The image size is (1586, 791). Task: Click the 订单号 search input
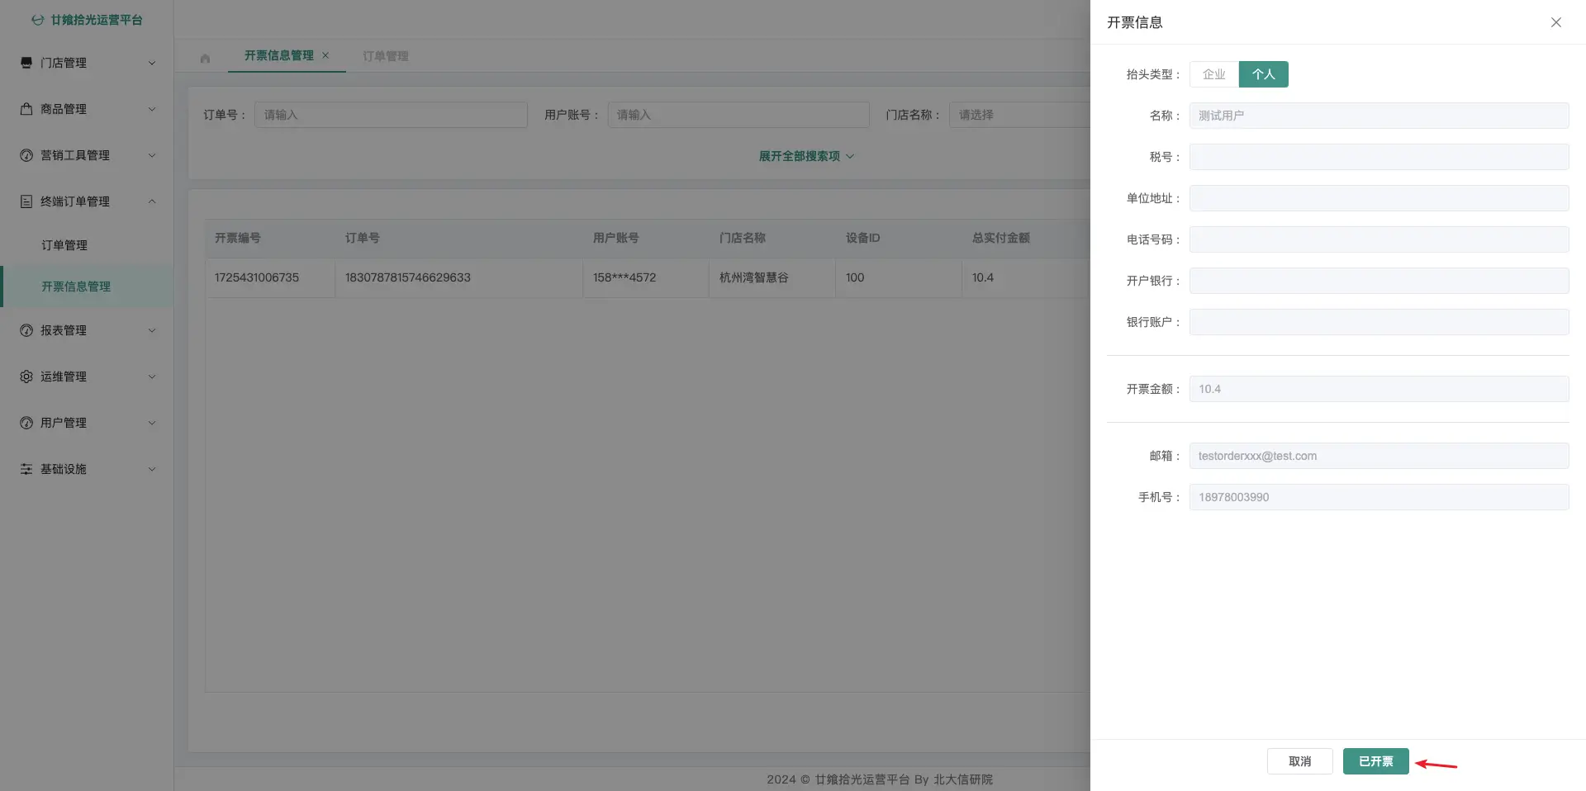point(391,115)
